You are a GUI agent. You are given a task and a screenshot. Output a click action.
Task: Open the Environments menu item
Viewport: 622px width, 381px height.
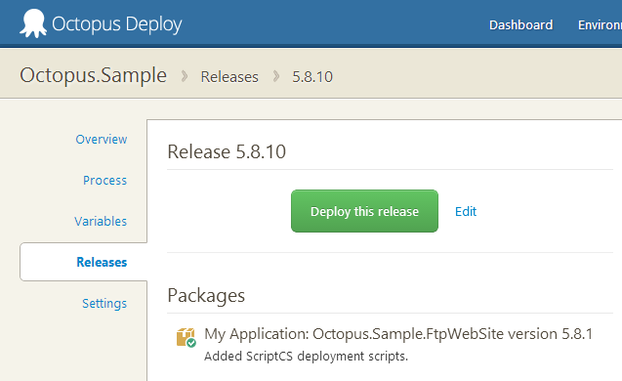(x=600, y=25)
